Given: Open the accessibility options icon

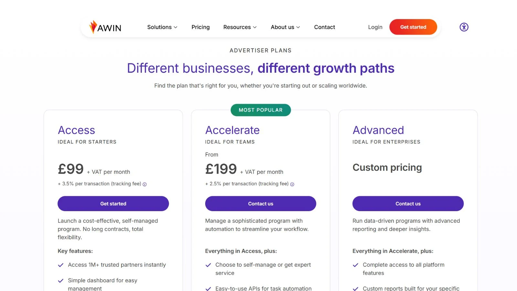Looking at the screenshot, I should [x=464, y=27].
